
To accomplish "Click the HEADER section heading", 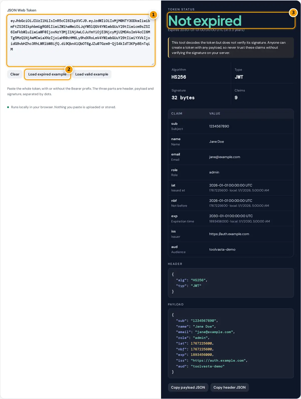I will tap(175, 264).
